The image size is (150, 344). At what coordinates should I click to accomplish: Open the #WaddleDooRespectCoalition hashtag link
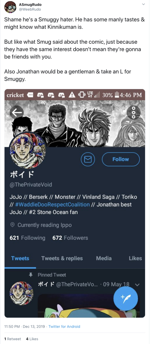pos(53,204)
